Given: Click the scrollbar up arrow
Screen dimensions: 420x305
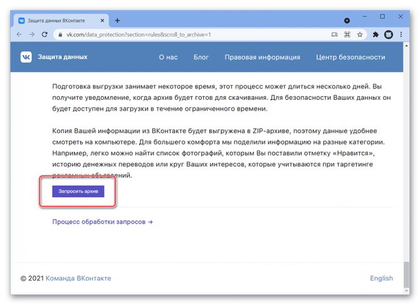Looking at the screenshot, I should [406, 46].
